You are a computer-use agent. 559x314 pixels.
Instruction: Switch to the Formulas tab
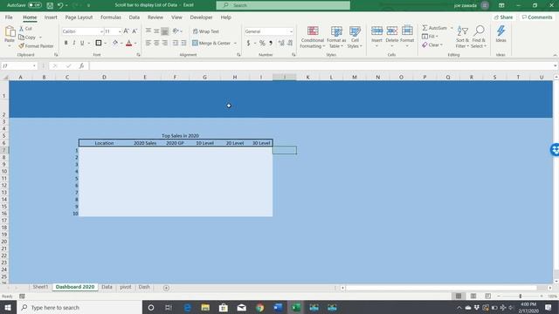[x=111, y=17]
